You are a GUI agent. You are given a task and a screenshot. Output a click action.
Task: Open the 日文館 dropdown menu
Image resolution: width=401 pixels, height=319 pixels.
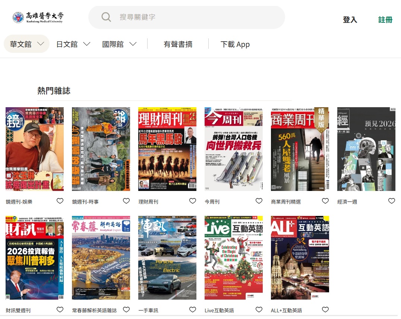[x=73, y=44]
